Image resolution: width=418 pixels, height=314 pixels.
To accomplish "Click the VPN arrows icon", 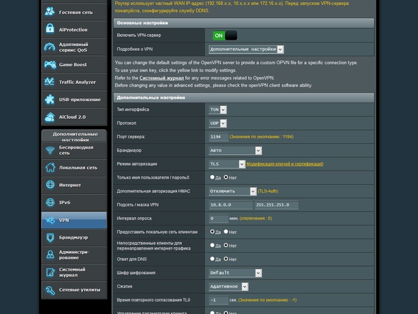I will [x=50, y=220].
